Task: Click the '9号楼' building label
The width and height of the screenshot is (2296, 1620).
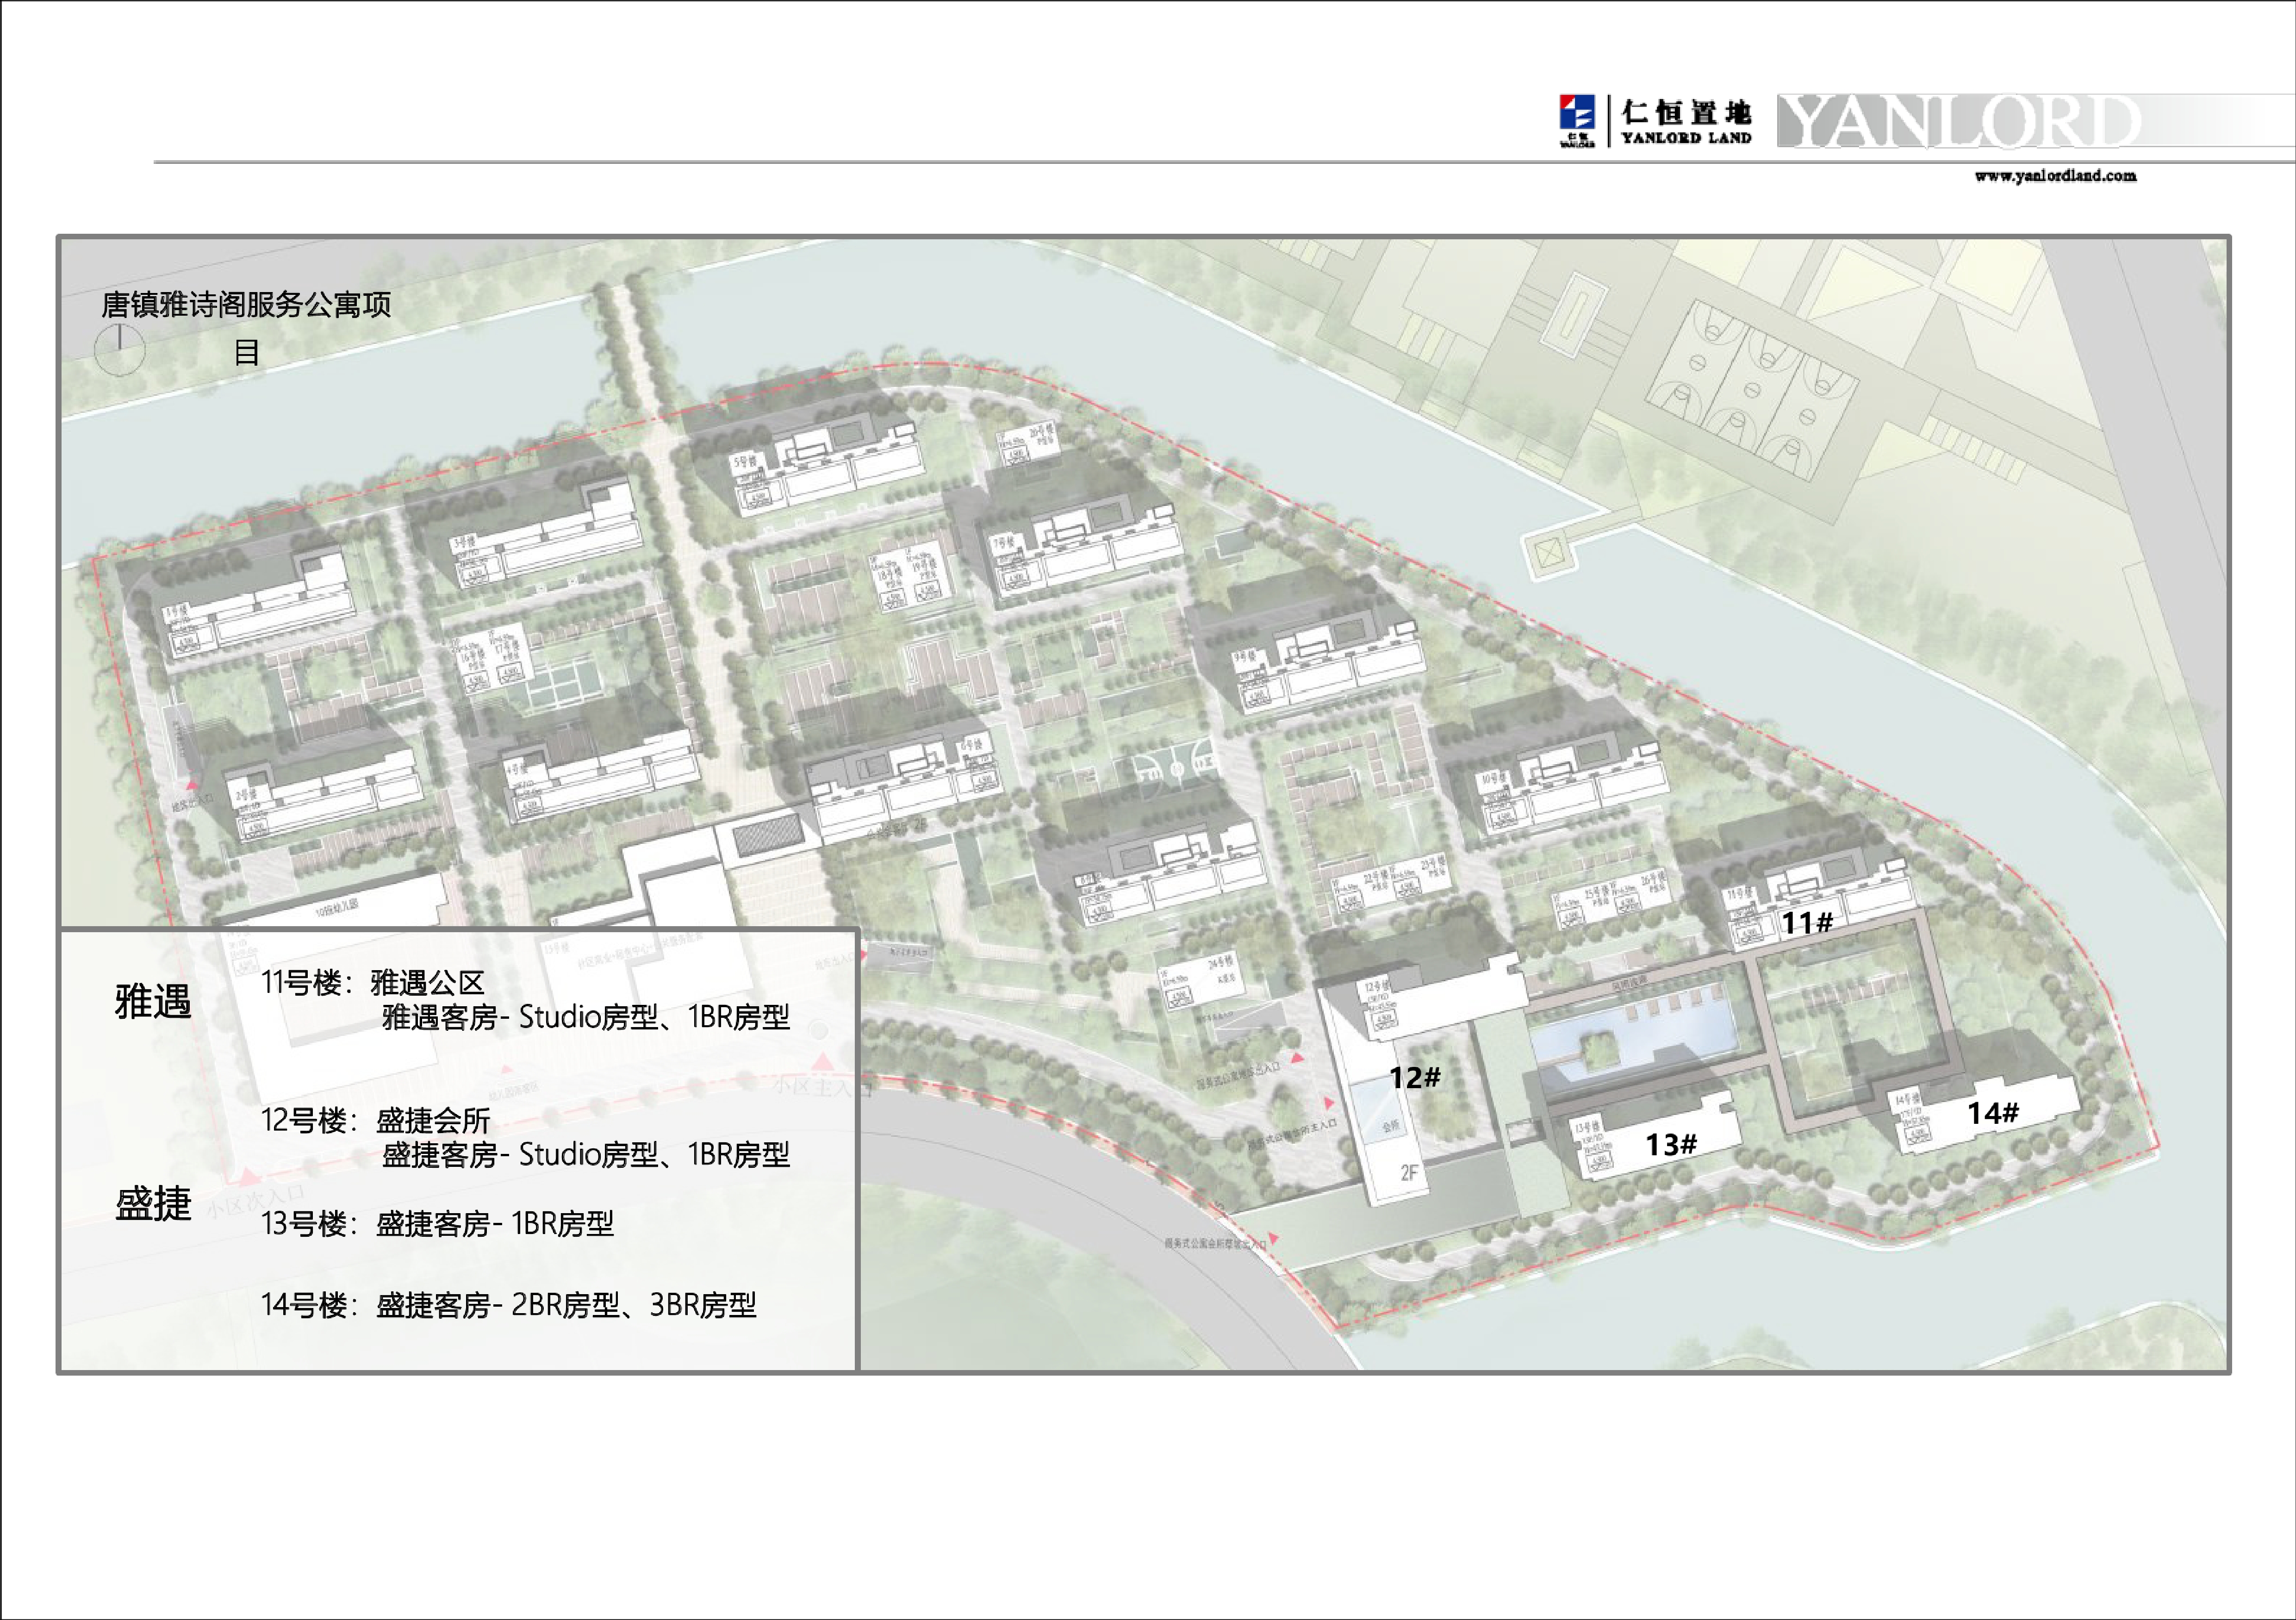Action: (x=1244, y=657)
